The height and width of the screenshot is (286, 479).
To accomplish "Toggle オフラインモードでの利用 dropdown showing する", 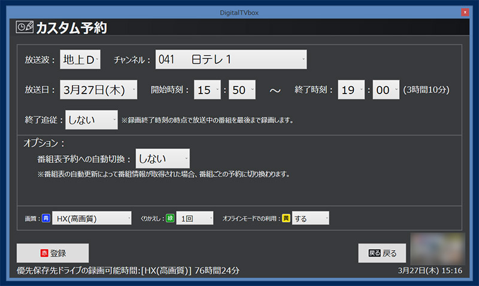I will tap(310, 219).
